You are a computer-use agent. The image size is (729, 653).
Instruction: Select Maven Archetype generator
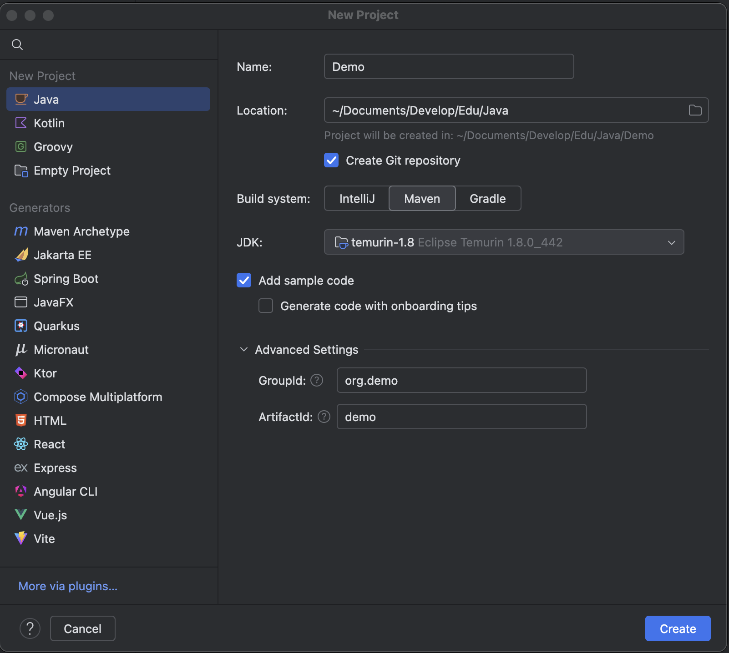point(108,231)
